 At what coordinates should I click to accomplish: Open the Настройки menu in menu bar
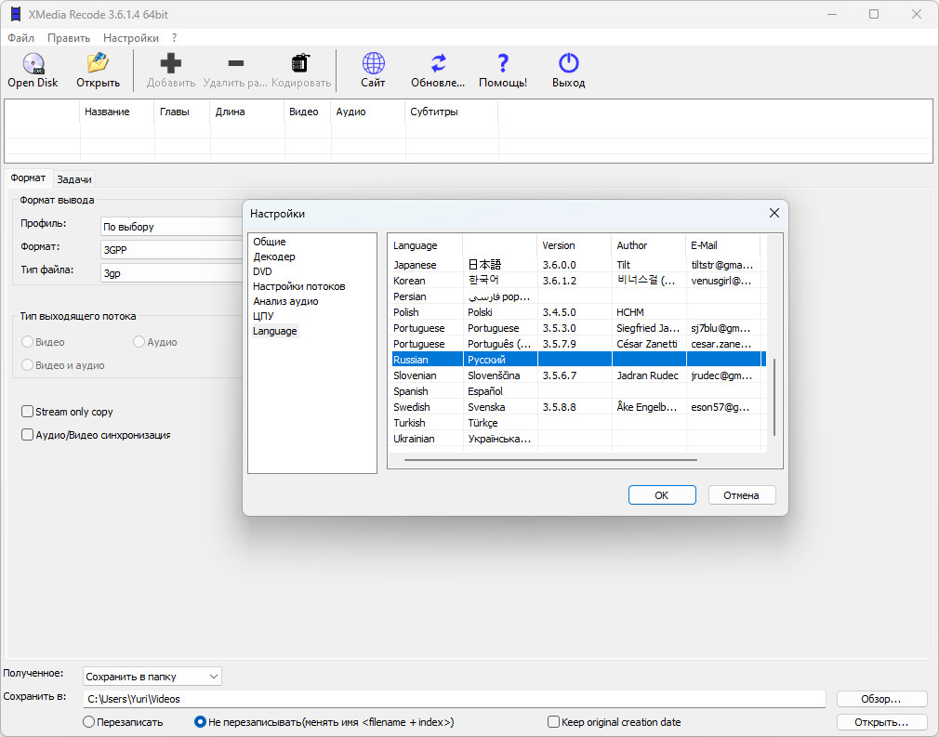[x=131, y=38]
